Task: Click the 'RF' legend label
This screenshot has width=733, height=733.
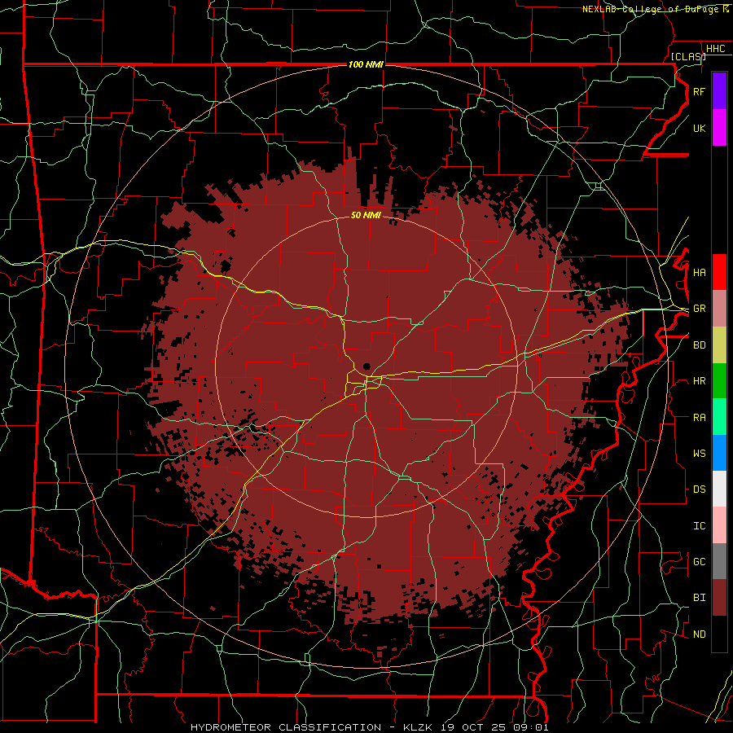Action: [x=700, y=91]
